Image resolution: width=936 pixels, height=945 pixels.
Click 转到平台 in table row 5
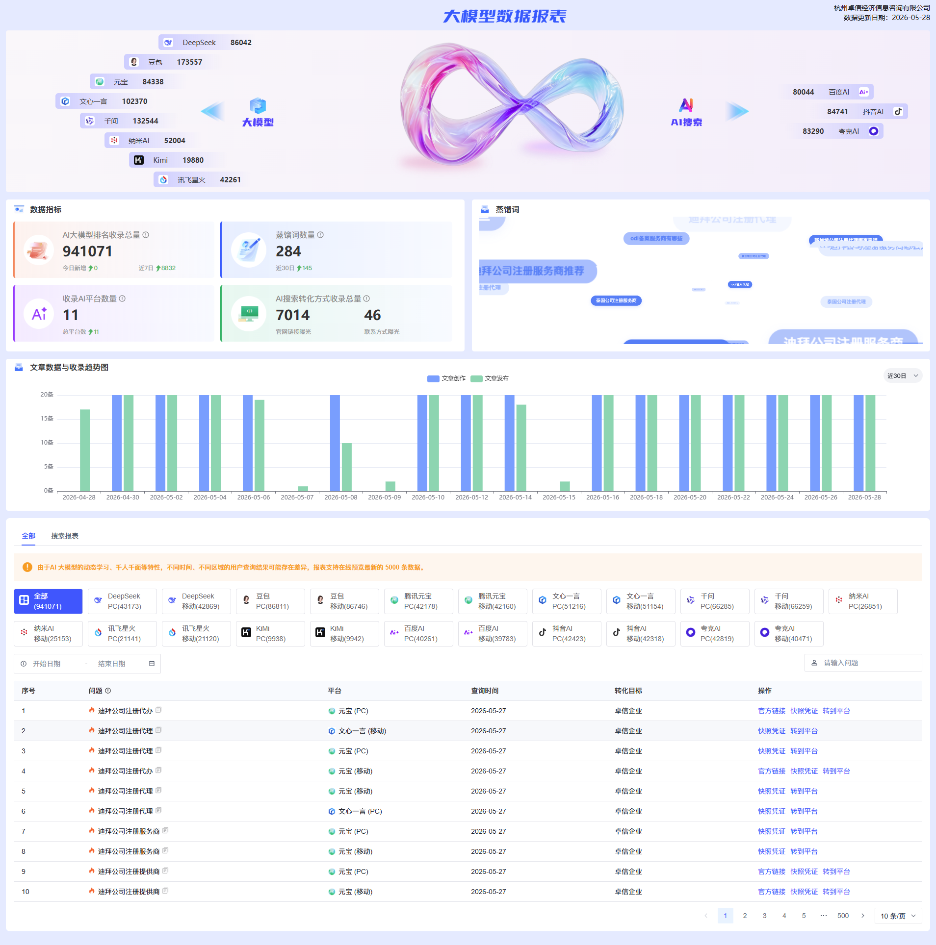[x=804, y=791]
